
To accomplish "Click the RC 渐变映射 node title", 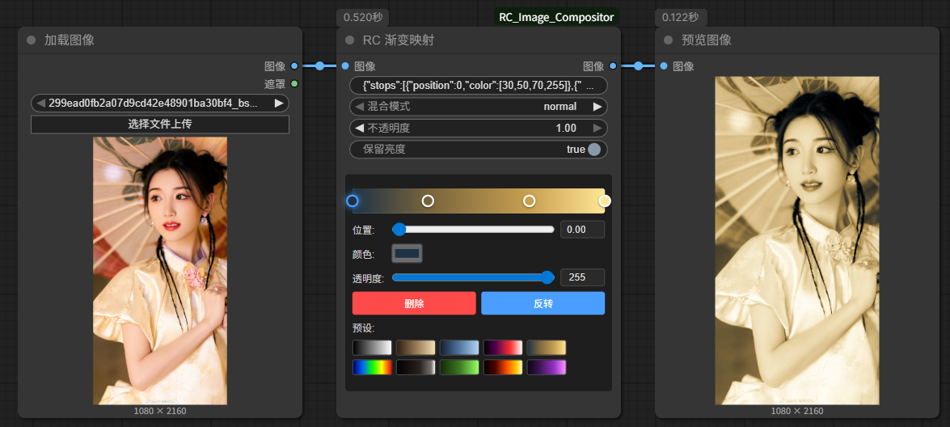I will coord(398,40).
